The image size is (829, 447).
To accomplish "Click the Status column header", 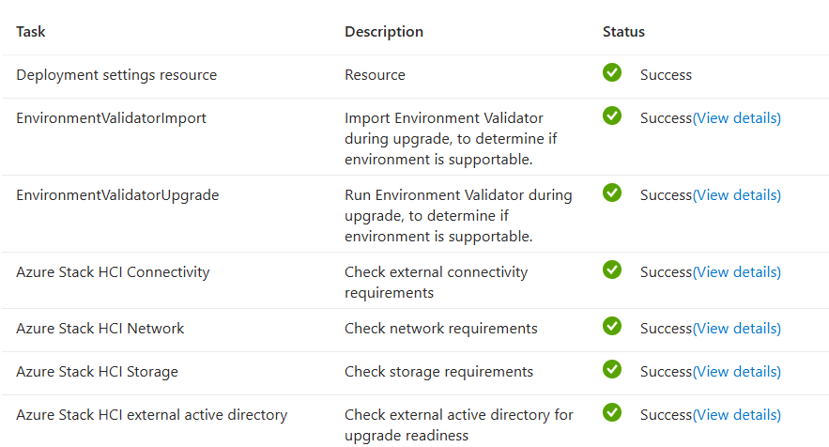I will click(624, 32).
